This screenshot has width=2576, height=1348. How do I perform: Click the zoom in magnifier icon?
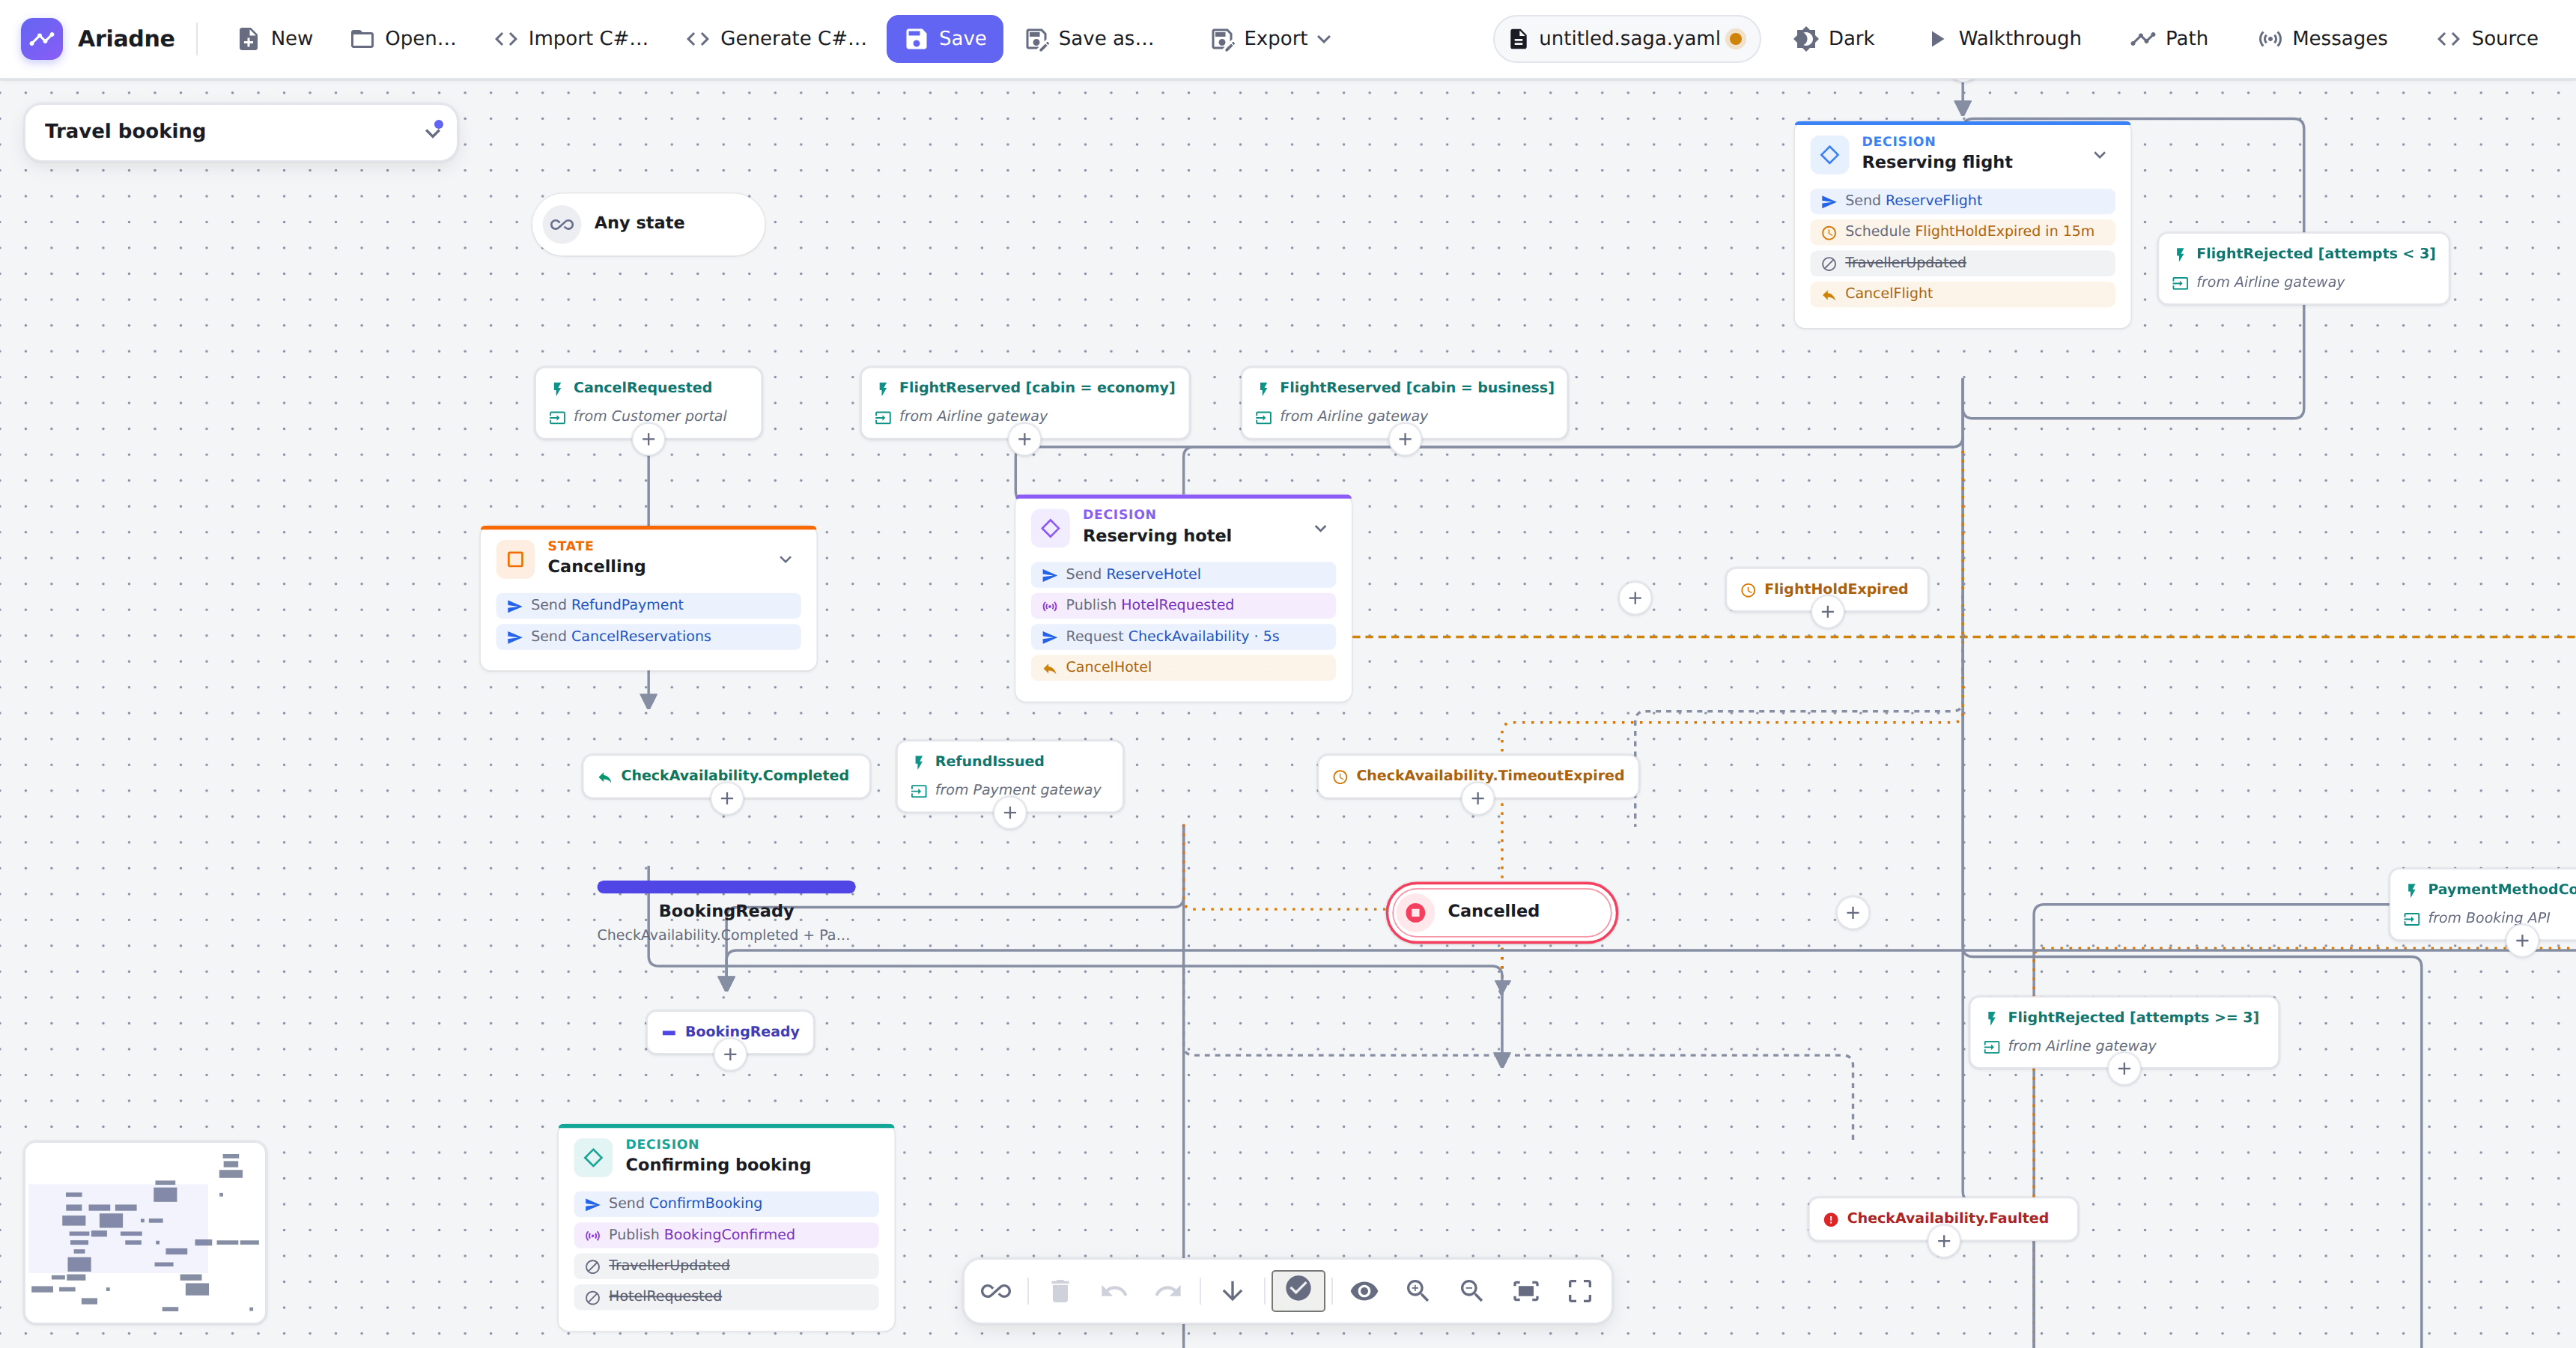tap(1417, 1291)
